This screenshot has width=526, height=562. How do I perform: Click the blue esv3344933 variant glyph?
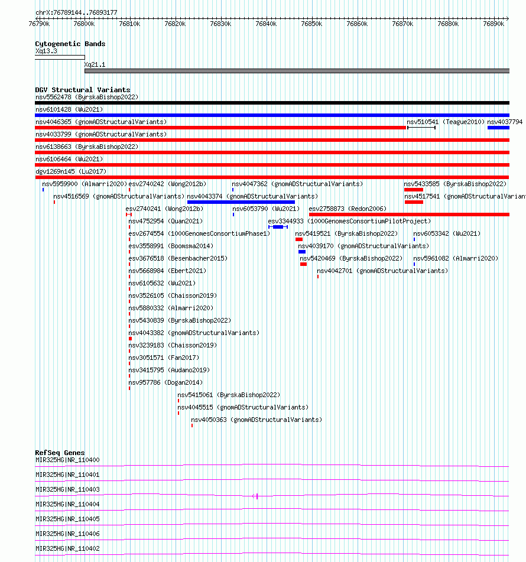point(278,227)
